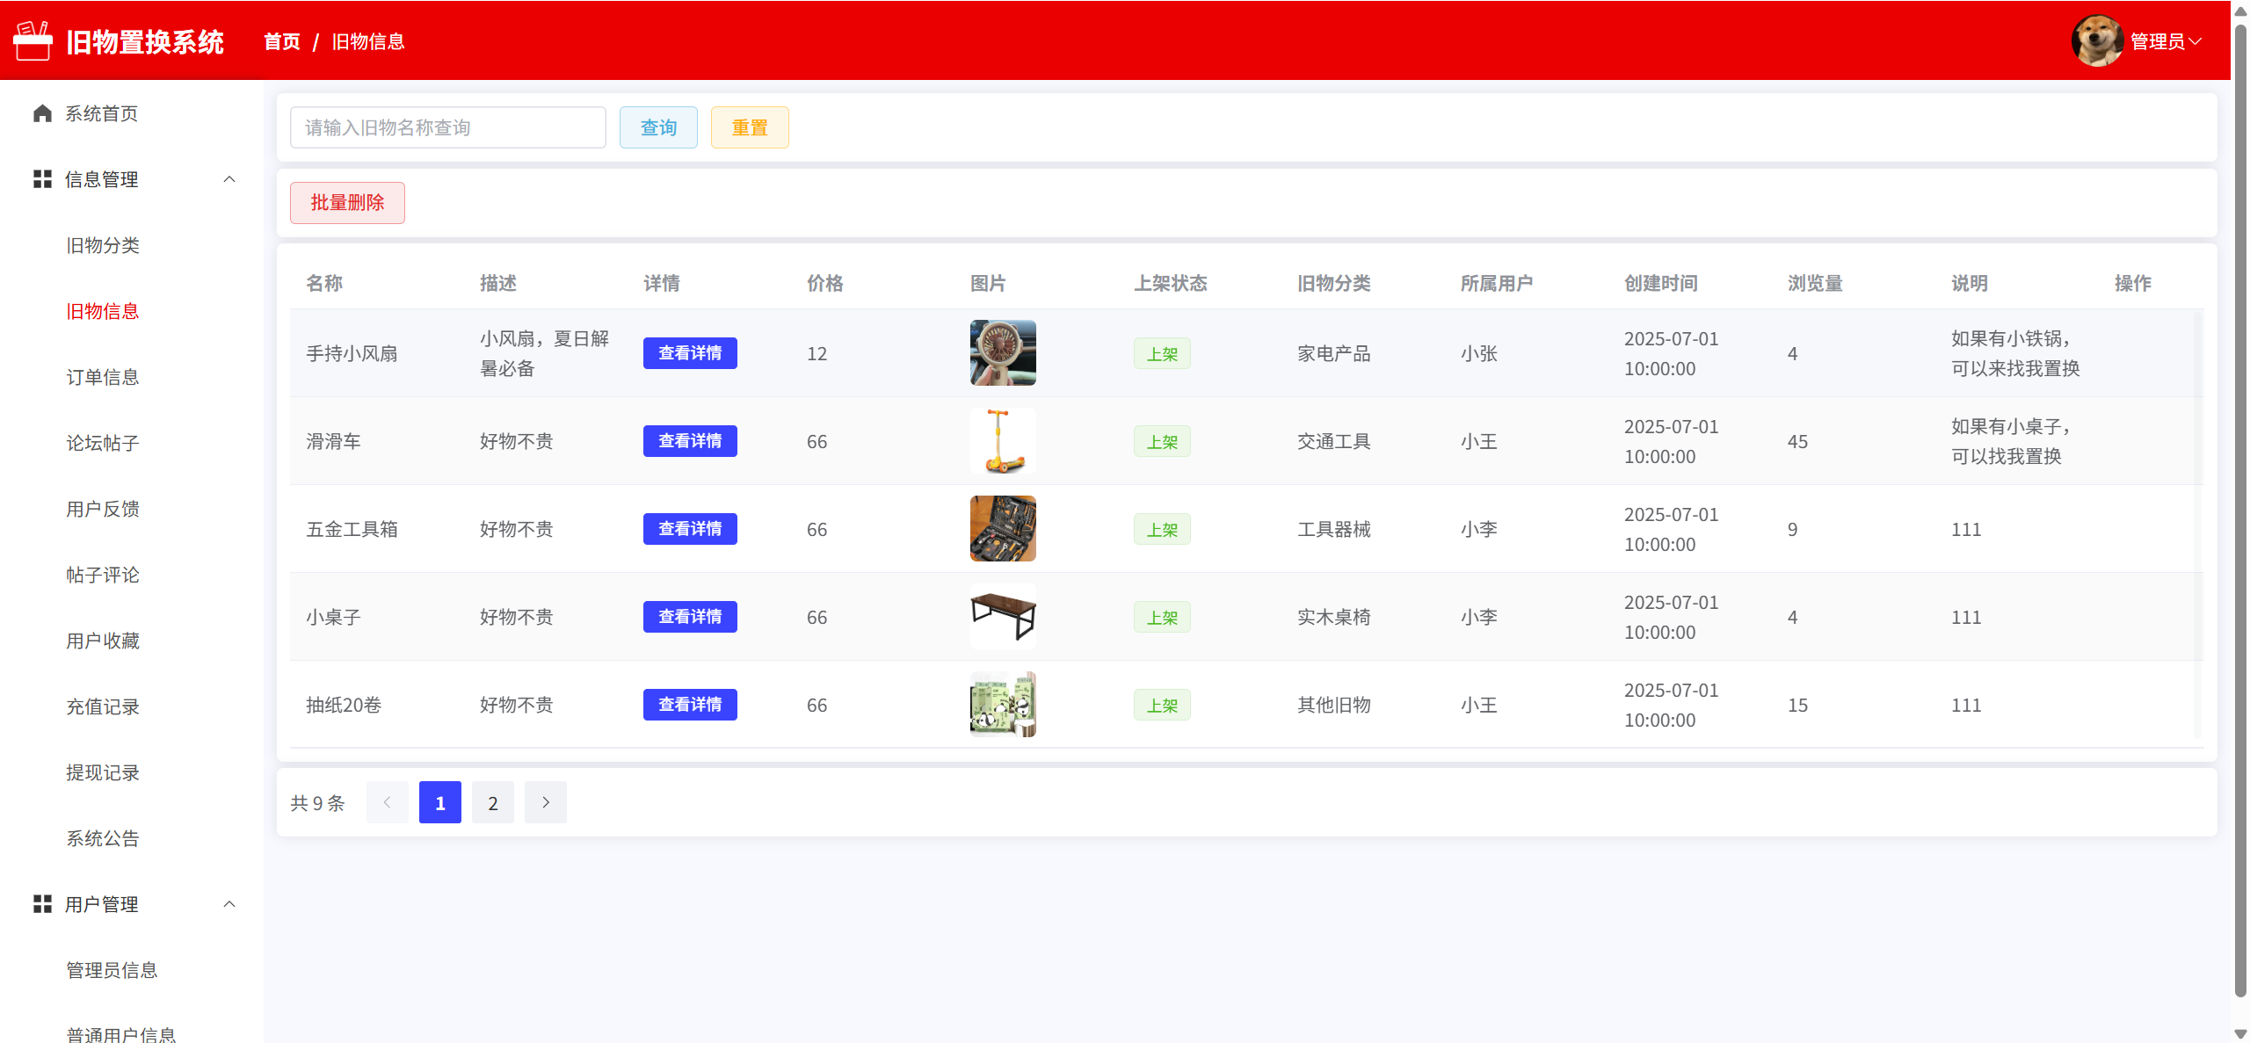The image size is (2250, 1043).
Task: Click the grid icon beside 用户管理
Action: [42, 904]
